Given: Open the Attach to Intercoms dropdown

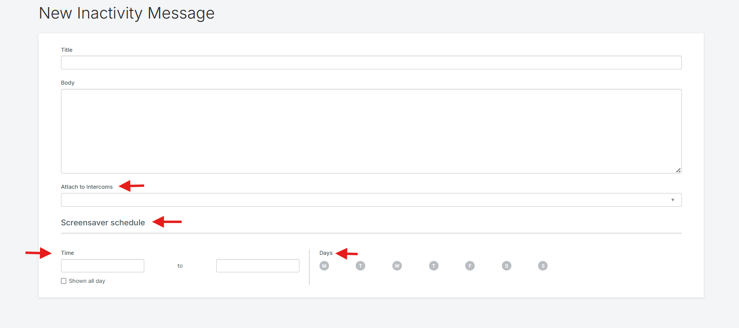Looking at the screenshot, I should (371, 200).
